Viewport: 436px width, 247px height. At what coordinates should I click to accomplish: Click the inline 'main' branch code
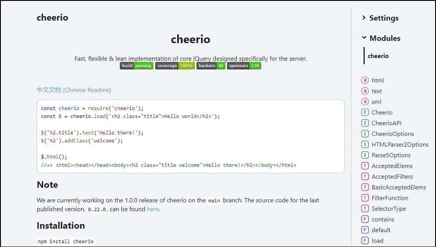(214, 200)
